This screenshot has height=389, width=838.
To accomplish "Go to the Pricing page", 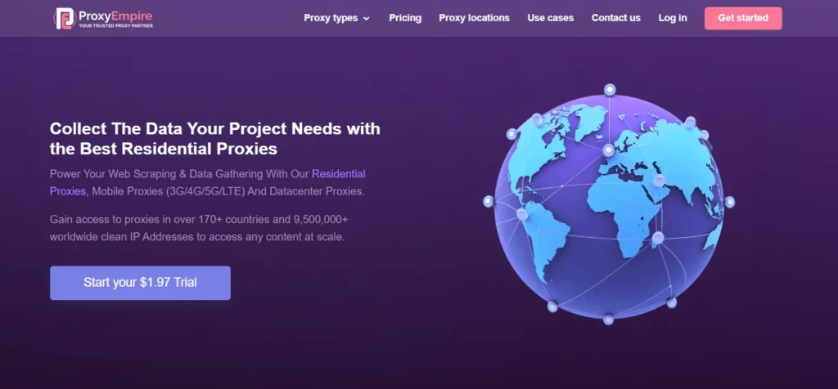I will point(405,18).
